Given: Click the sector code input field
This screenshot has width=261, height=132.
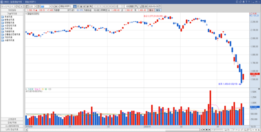Looking at the screenshot, I should point(45,6).
